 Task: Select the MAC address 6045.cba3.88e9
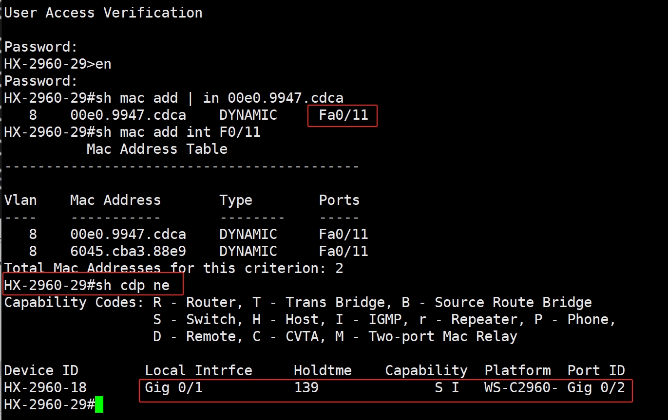(128, 251)
